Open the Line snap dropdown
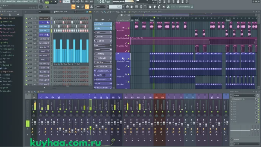The height and width of the screenshot is (147, 261). pos(101,7)
